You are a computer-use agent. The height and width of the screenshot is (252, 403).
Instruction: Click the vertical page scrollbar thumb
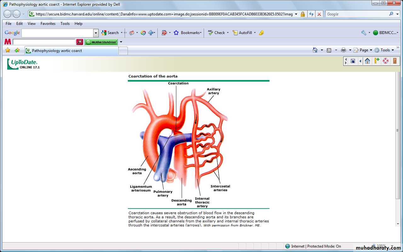(398, 130)
